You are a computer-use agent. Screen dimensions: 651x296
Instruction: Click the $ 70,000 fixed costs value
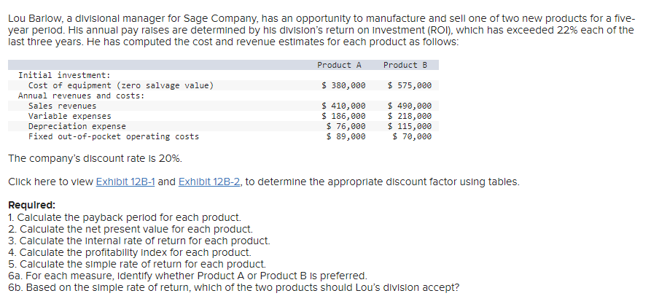coord(412,136)
